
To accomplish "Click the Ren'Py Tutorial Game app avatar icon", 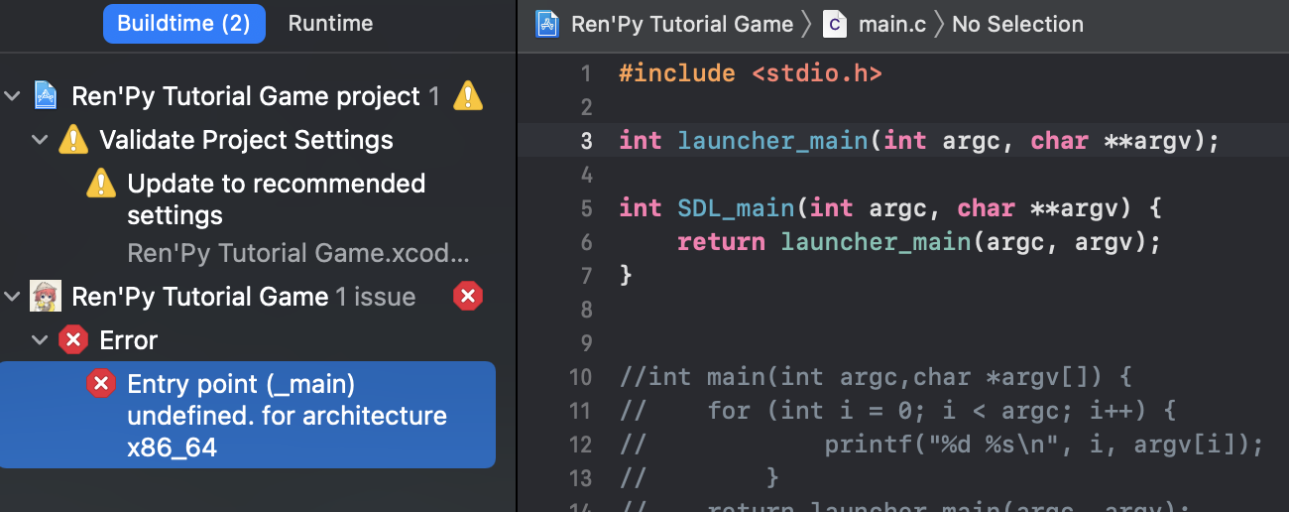I will click(46, 297).
